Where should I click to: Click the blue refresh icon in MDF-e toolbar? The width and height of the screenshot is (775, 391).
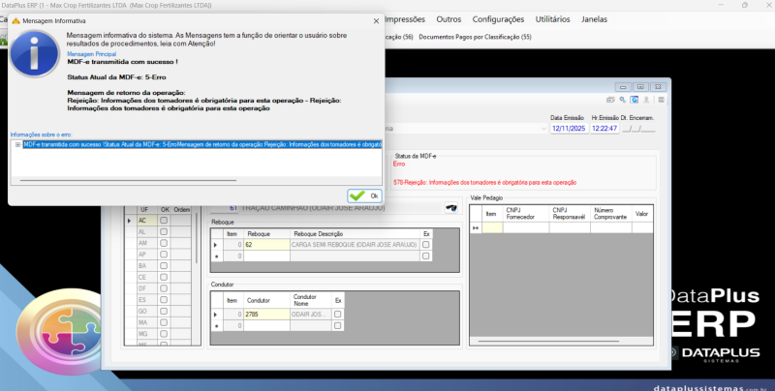click(x=635, y=100)
